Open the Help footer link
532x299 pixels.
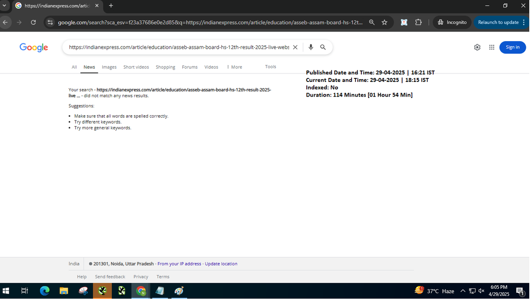[82, 276]
